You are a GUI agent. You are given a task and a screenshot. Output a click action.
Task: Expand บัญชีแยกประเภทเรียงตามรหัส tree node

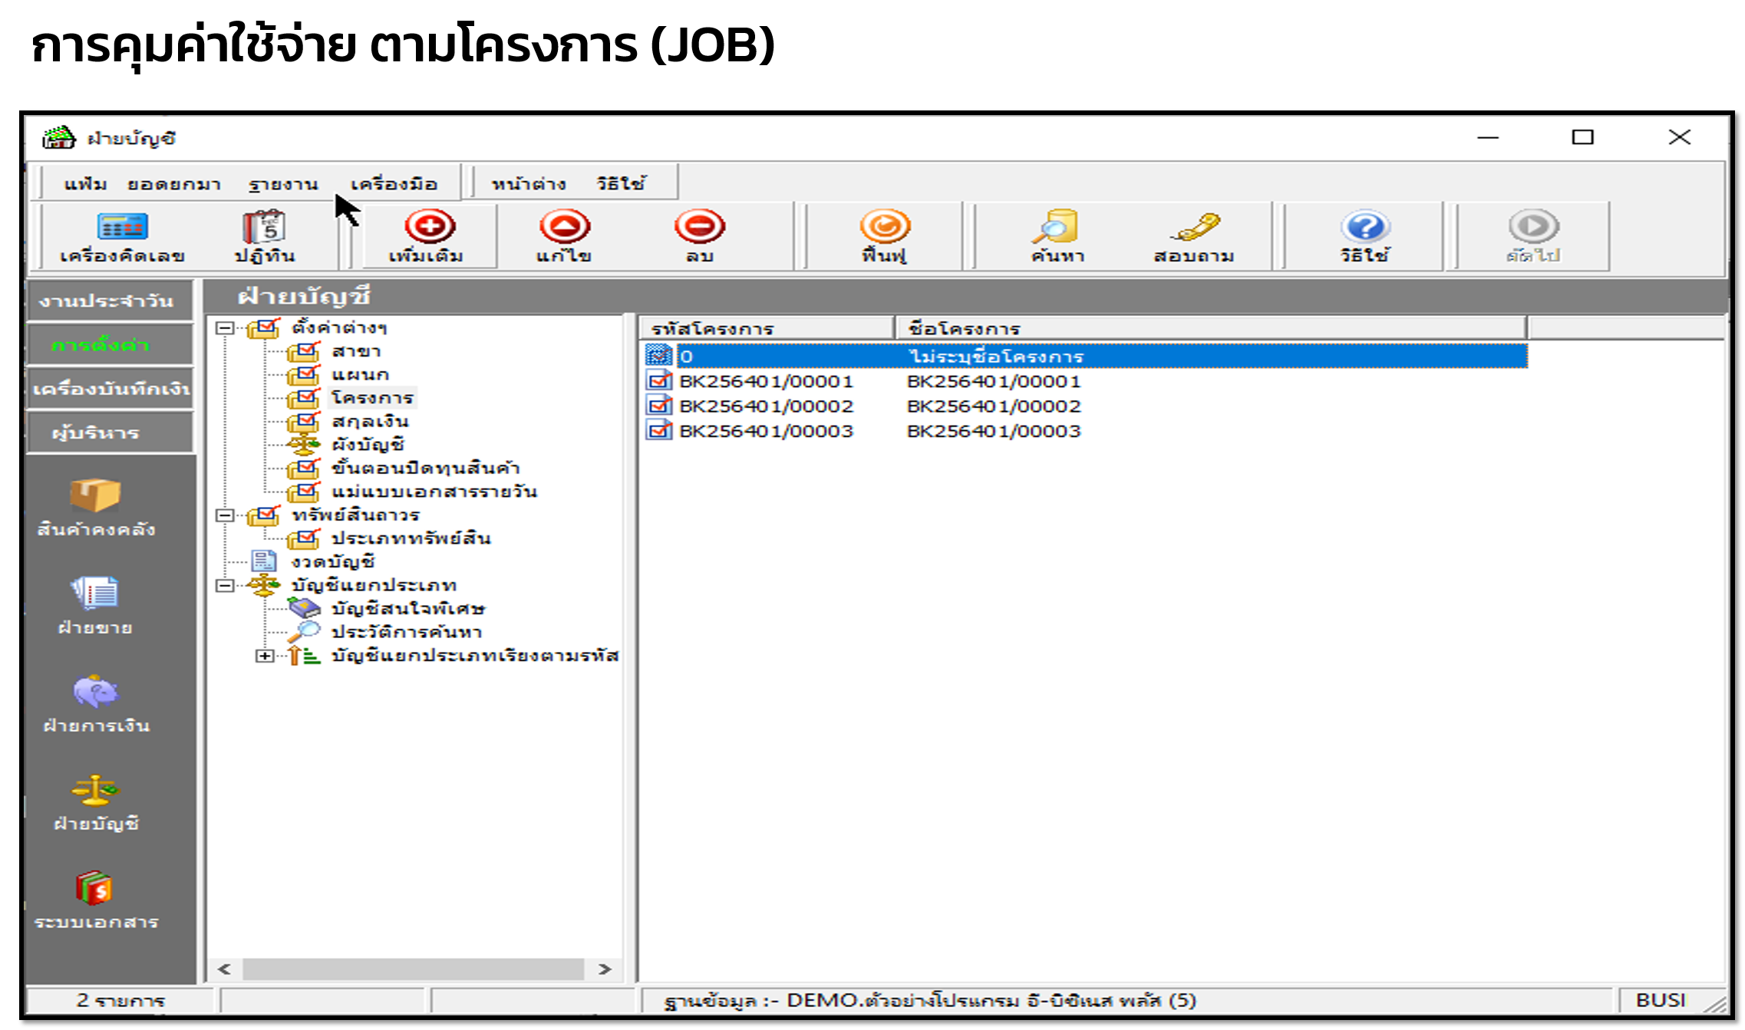pyautogui.click(x=264, y=656)
